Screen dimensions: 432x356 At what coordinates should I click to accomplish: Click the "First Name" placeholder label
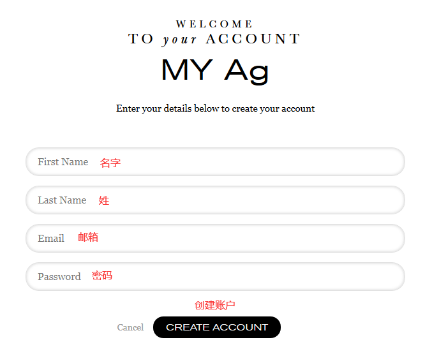coord(63,162)
